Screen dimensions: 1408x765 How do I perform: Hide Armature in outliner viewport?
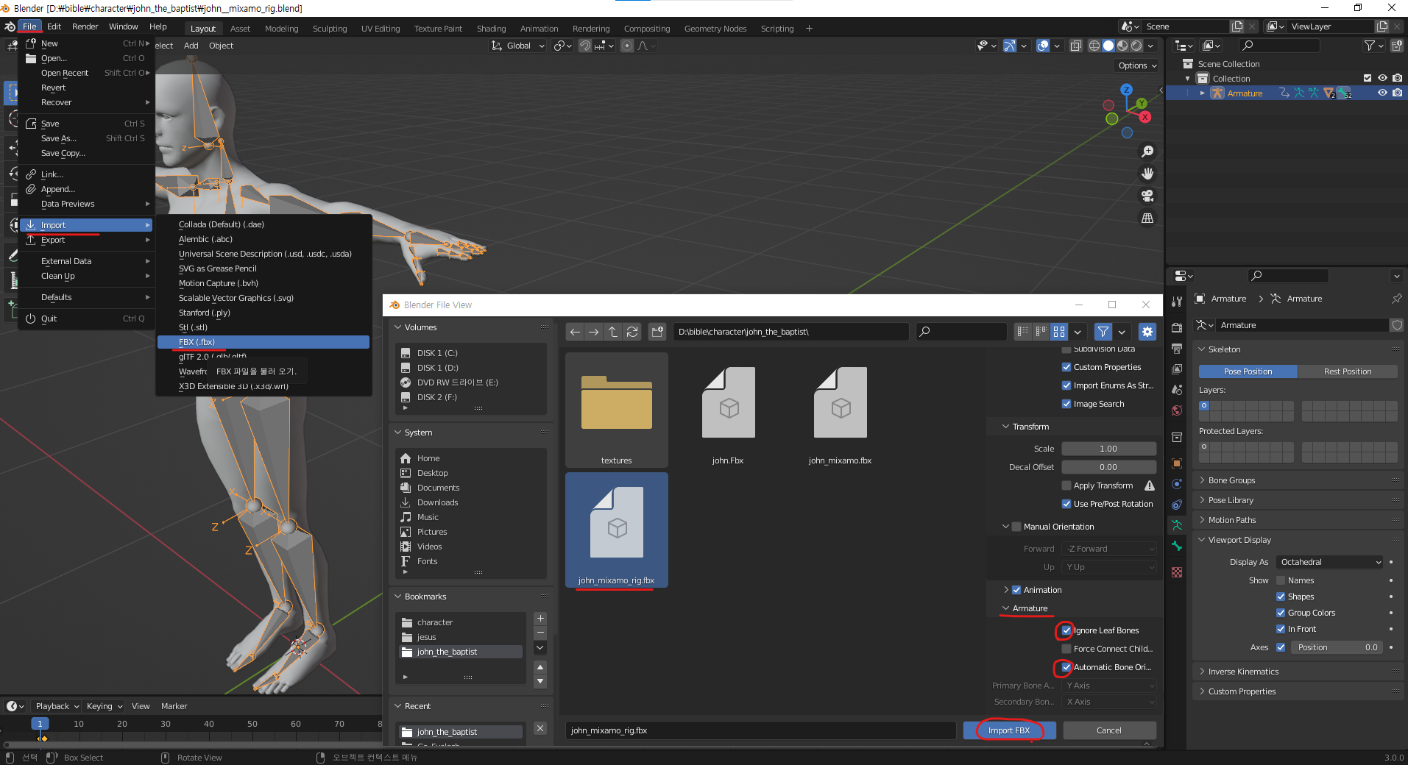tap(1382, 93)
